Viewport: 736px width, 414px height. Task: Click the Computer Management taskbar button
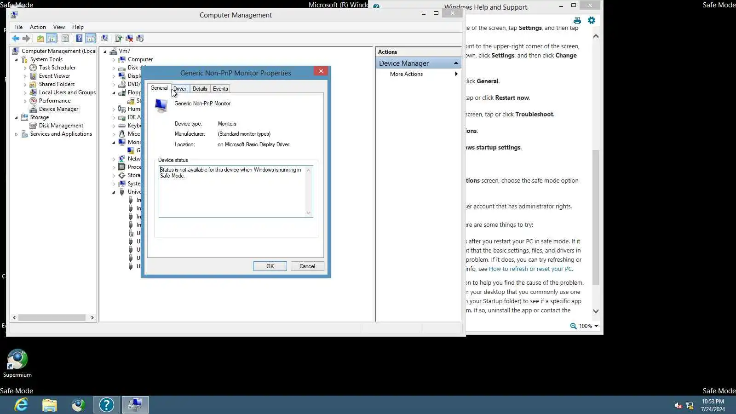135,405
